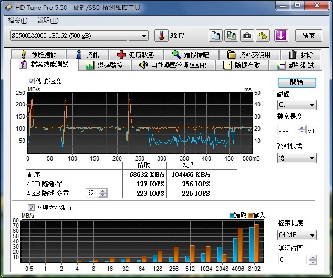Increase the 500 MB file length spinner
333x278 pixels.
(x=302, y=127)
